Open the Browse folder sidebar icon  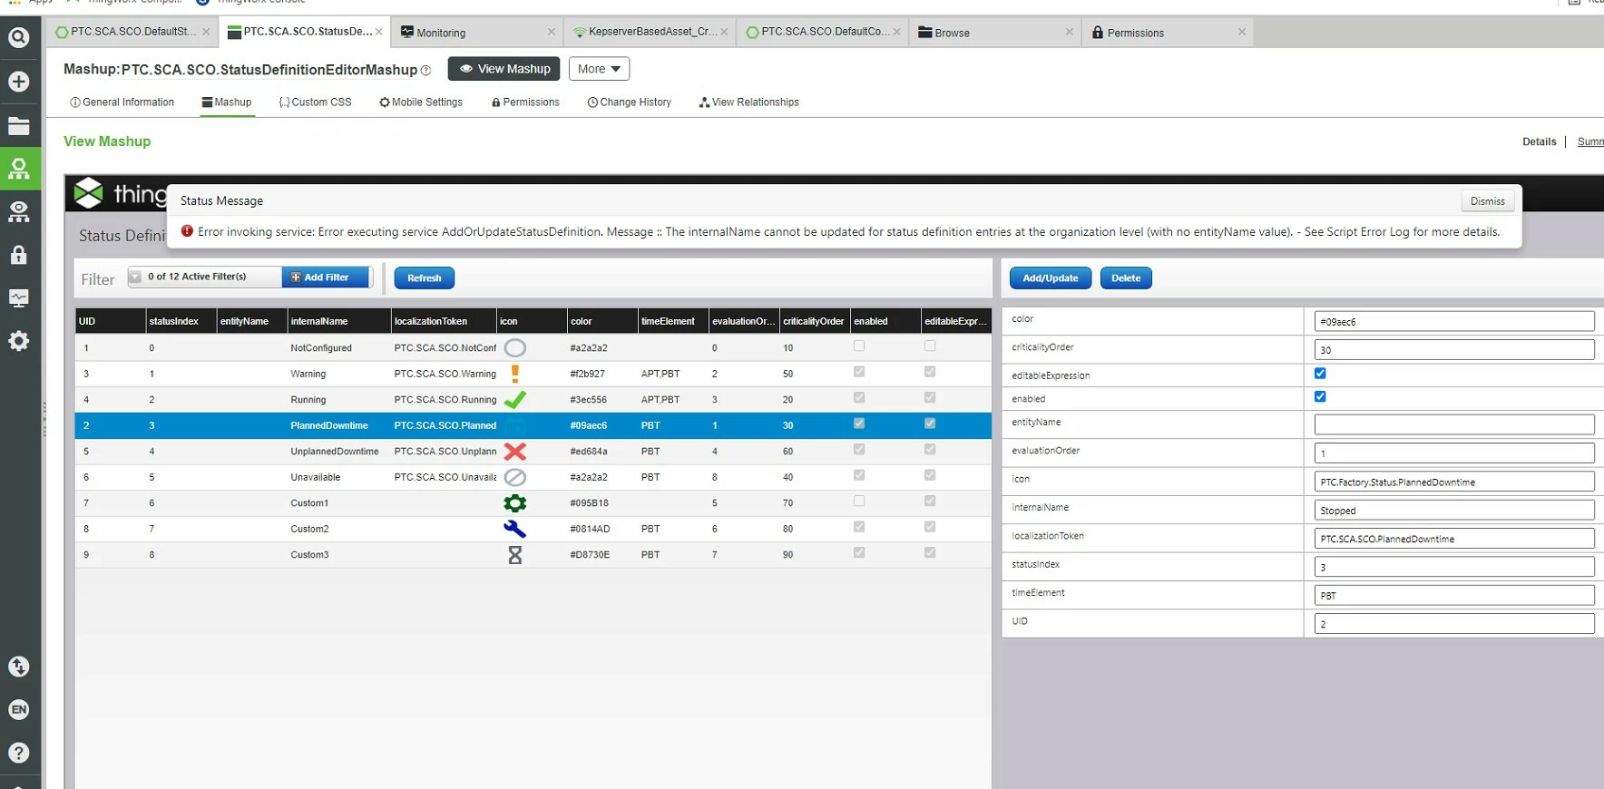(x=19, y=126)
